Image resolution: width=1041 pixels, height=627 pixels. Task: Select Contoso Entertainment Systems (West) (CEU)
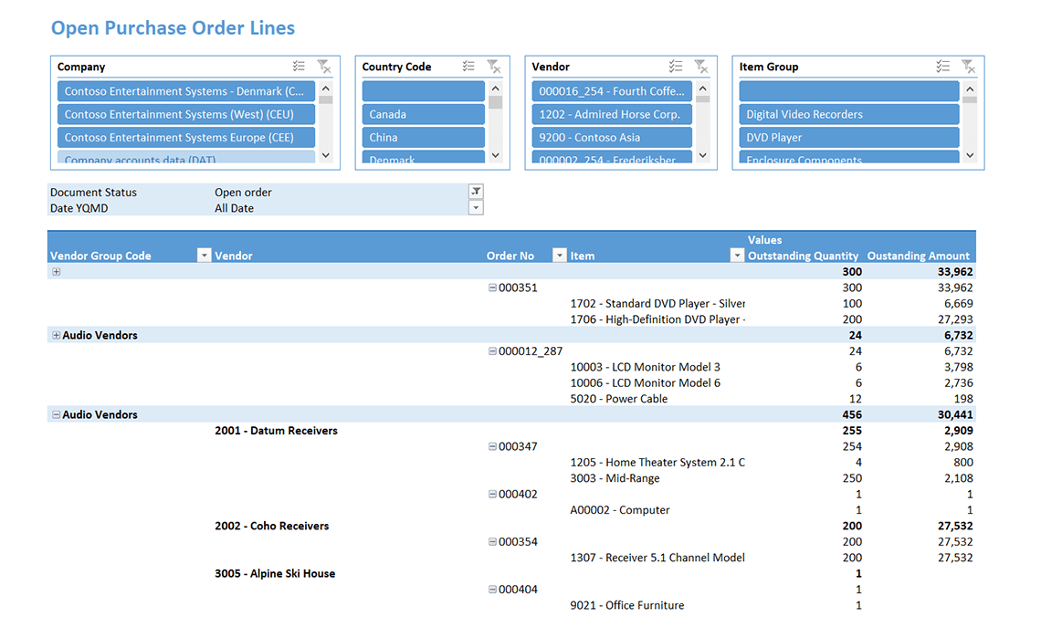[x=186, y=114]
